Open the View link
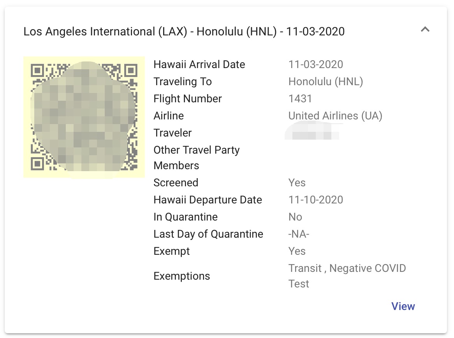454x338 pixels. point(403,306)
